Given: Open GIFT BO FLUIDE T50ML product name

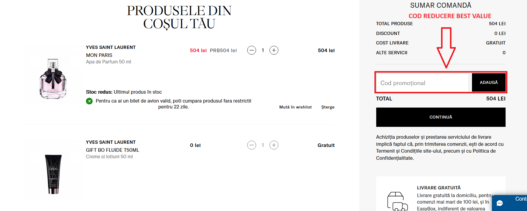Looking at the screenshot, I should tap(112, 150).
